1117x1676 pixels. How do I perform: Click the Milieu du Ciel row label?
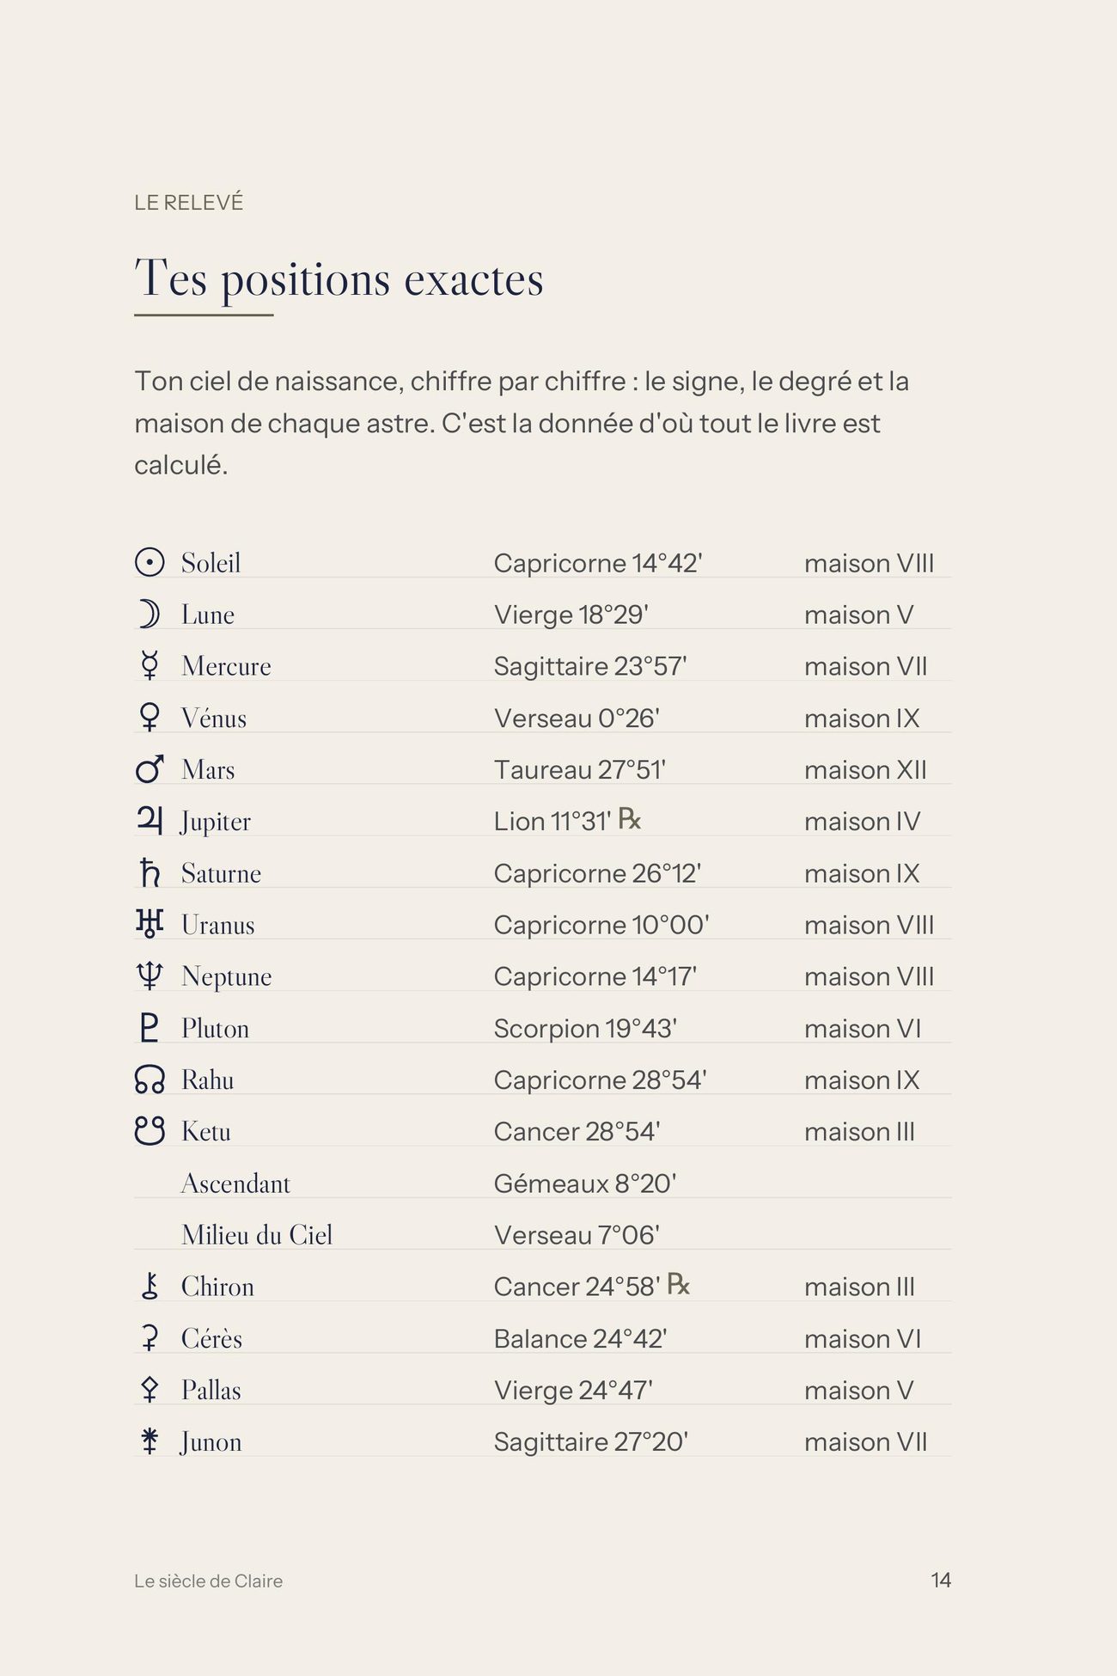coord(257,1234)
